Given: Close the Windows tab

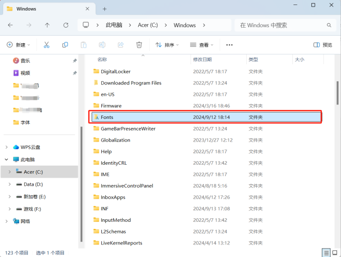Looking at the screenshot, I should [87, 9].
